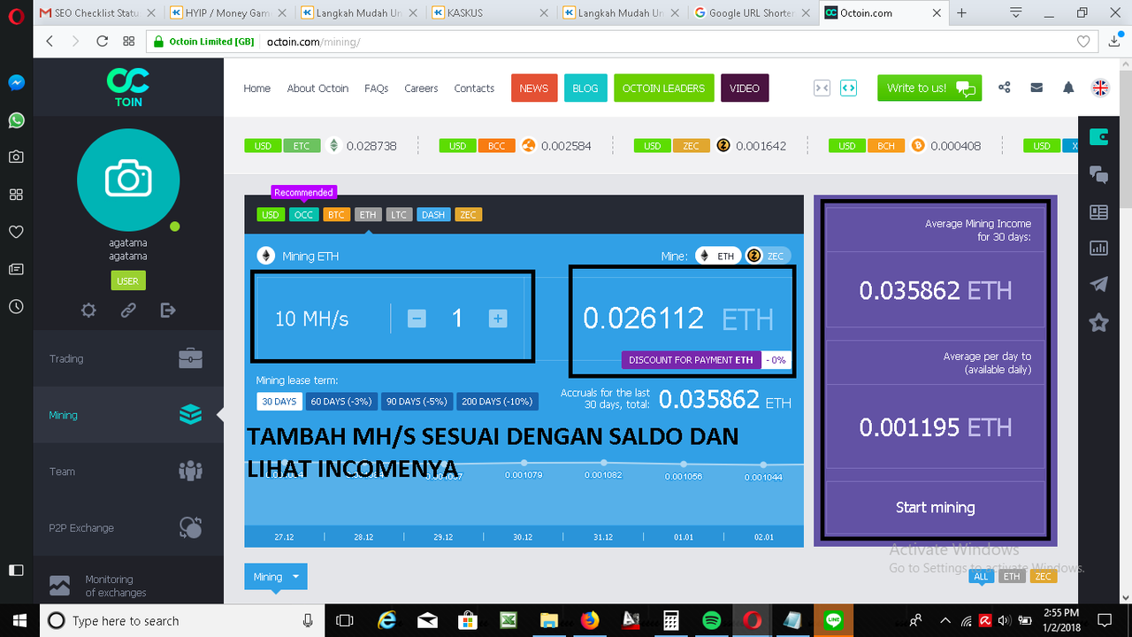1132x637 pixels.
Task: Open P2P Exchange in the left menu
Action: [x=128, y=528]
